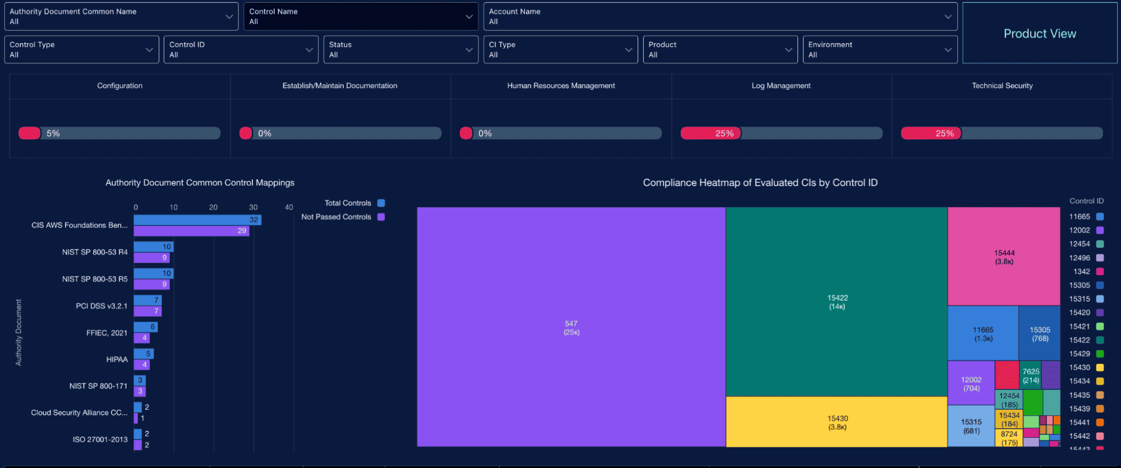This screenshot has width=1121, height=468.
Task: Select the 8724 (175) treemap tile
Action: (x=1009, y=438)
